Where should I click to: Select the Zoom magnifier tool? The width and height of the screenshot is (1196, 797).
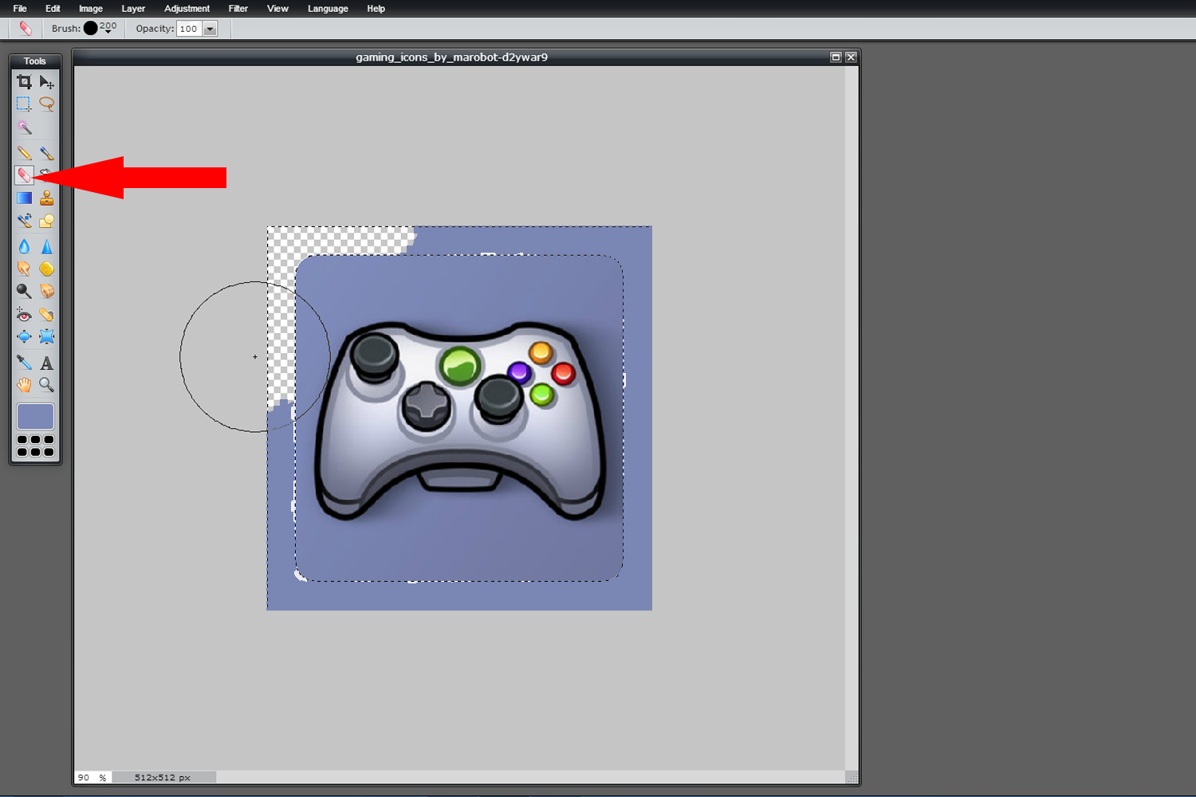tap(47, 385)
